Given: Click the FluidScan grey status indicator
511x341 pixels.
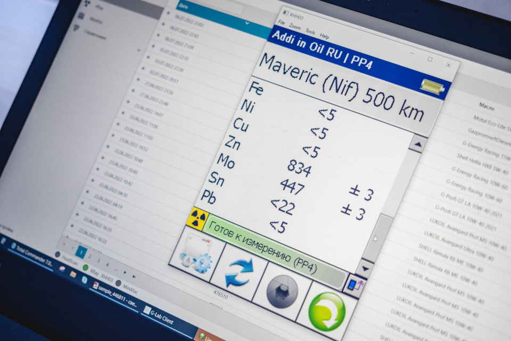Looking at the screenshot, I should 57,254.
